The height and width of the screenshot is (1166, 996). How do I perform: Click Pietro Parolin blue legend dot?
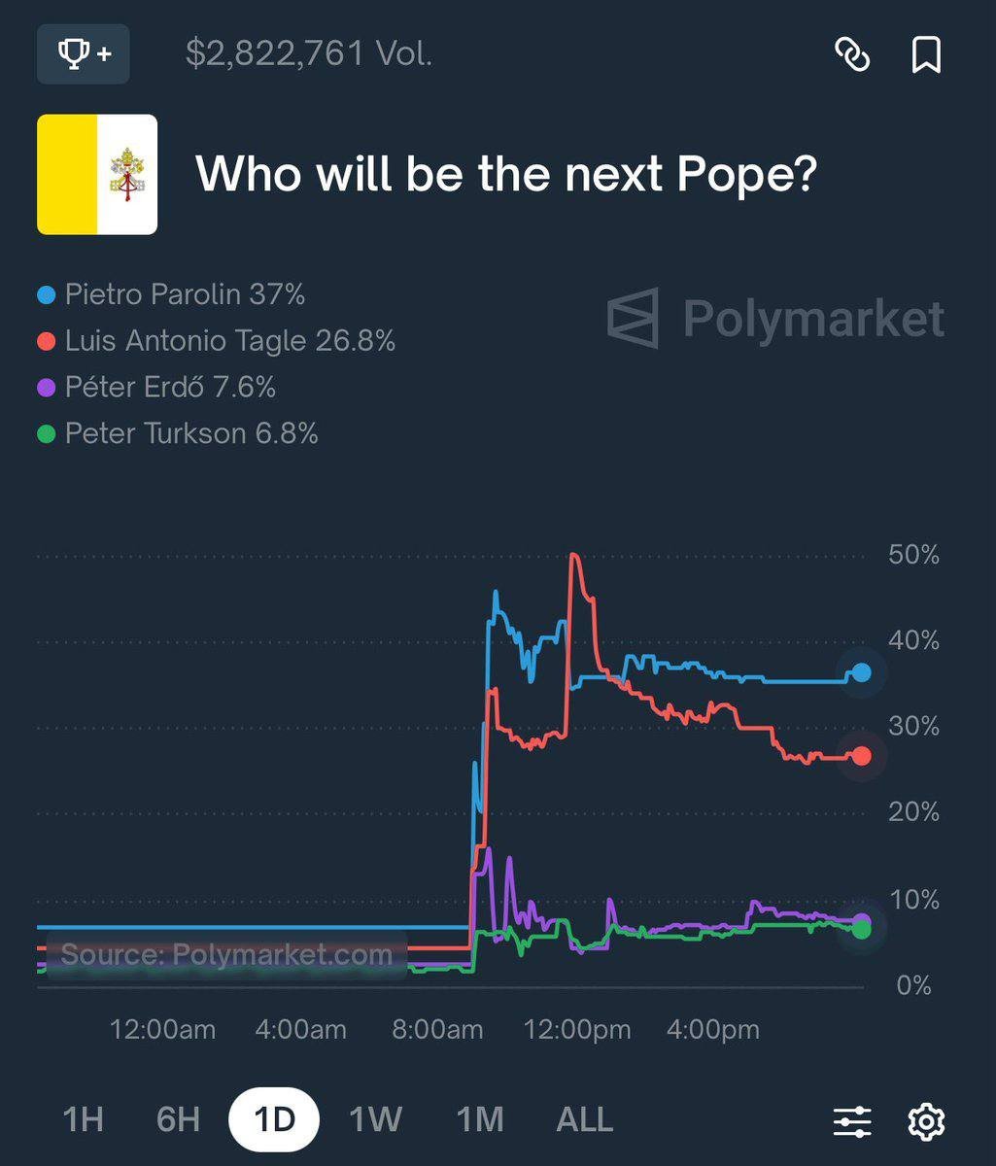pos(46,294)
